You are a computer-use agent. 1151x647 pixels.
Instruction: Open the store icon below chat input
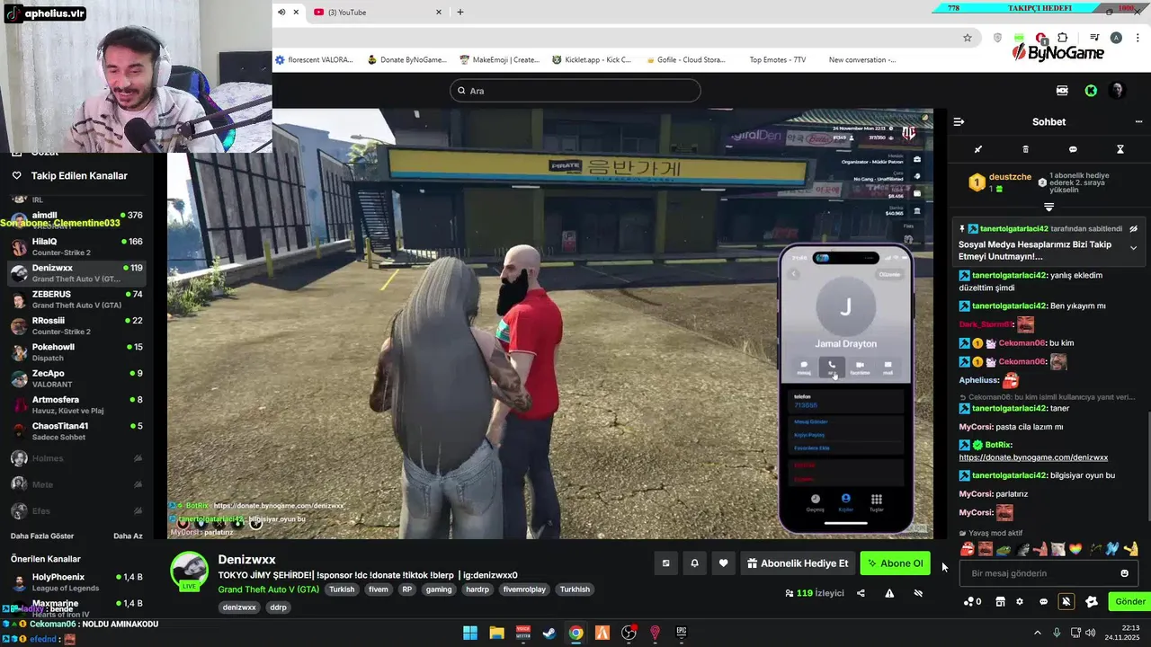(1000, 602)
